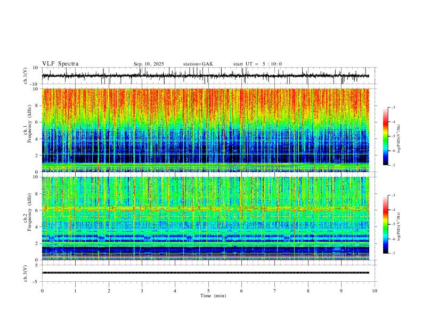The image size is (422, 326).
Task: Click inside the ch.1 spectrogram panel
Action: (x=205, y=130)
